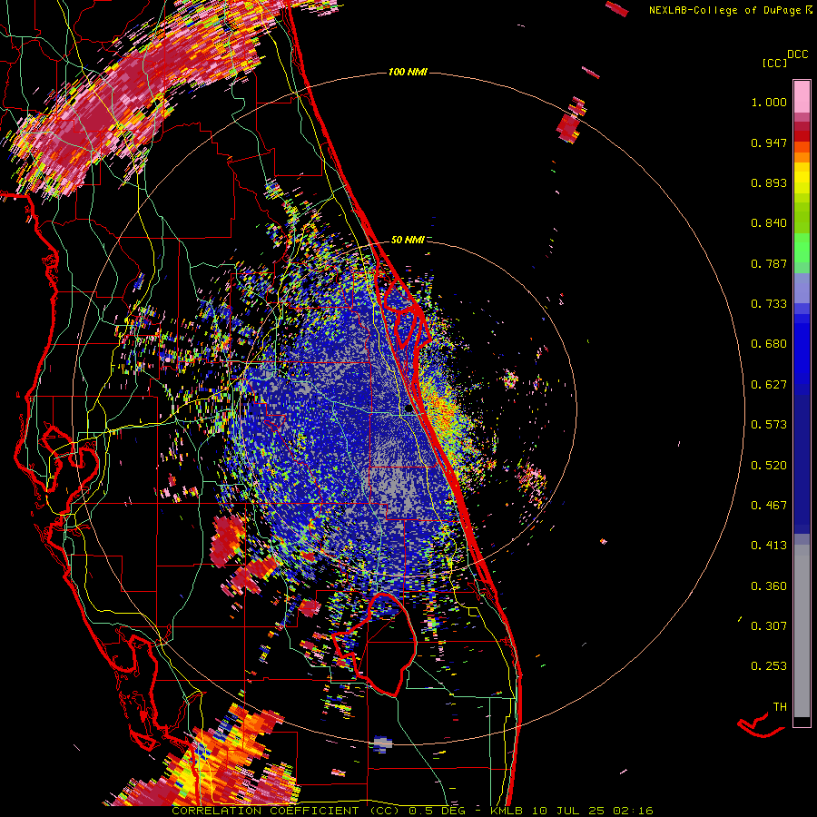
Task: Click the 10 JUL 25 date in footer
Action: click(569, 811)
